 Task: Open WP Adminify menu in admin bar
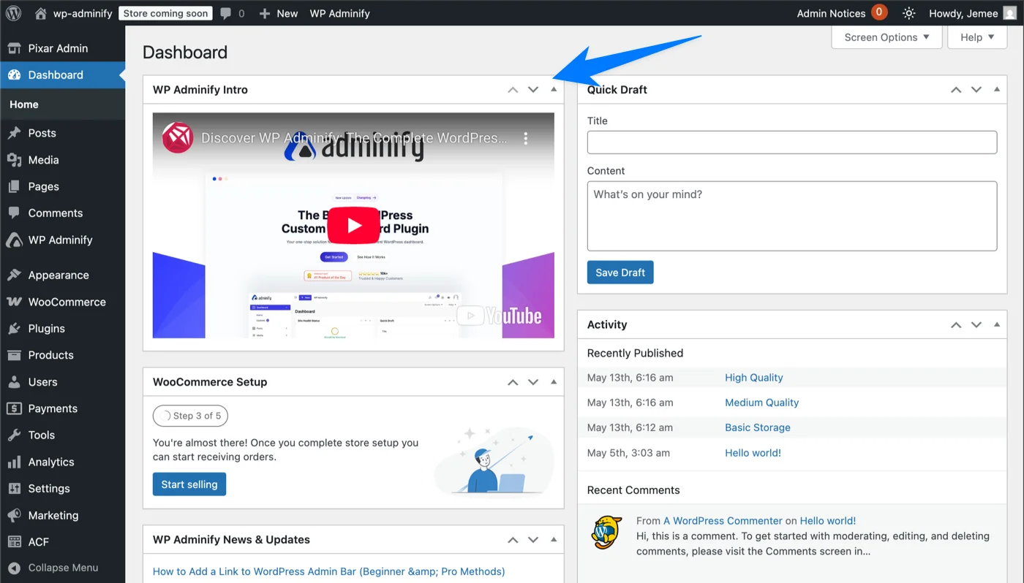(339, 13)
